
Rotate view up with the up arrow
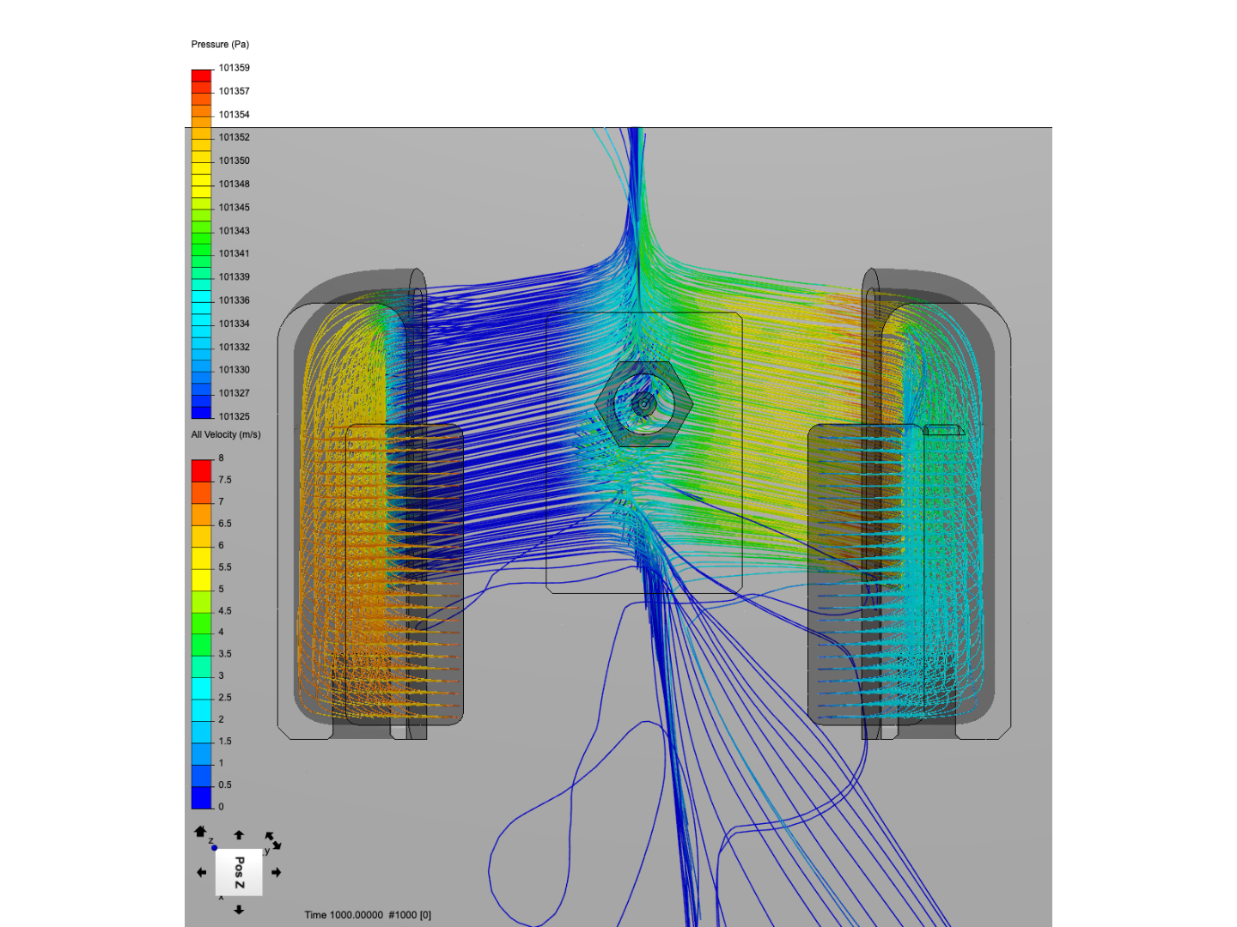(x=239, y=834)
